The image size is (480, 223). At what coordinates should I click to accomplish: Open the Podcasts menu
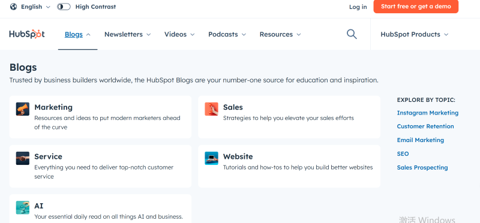point(227,34)
